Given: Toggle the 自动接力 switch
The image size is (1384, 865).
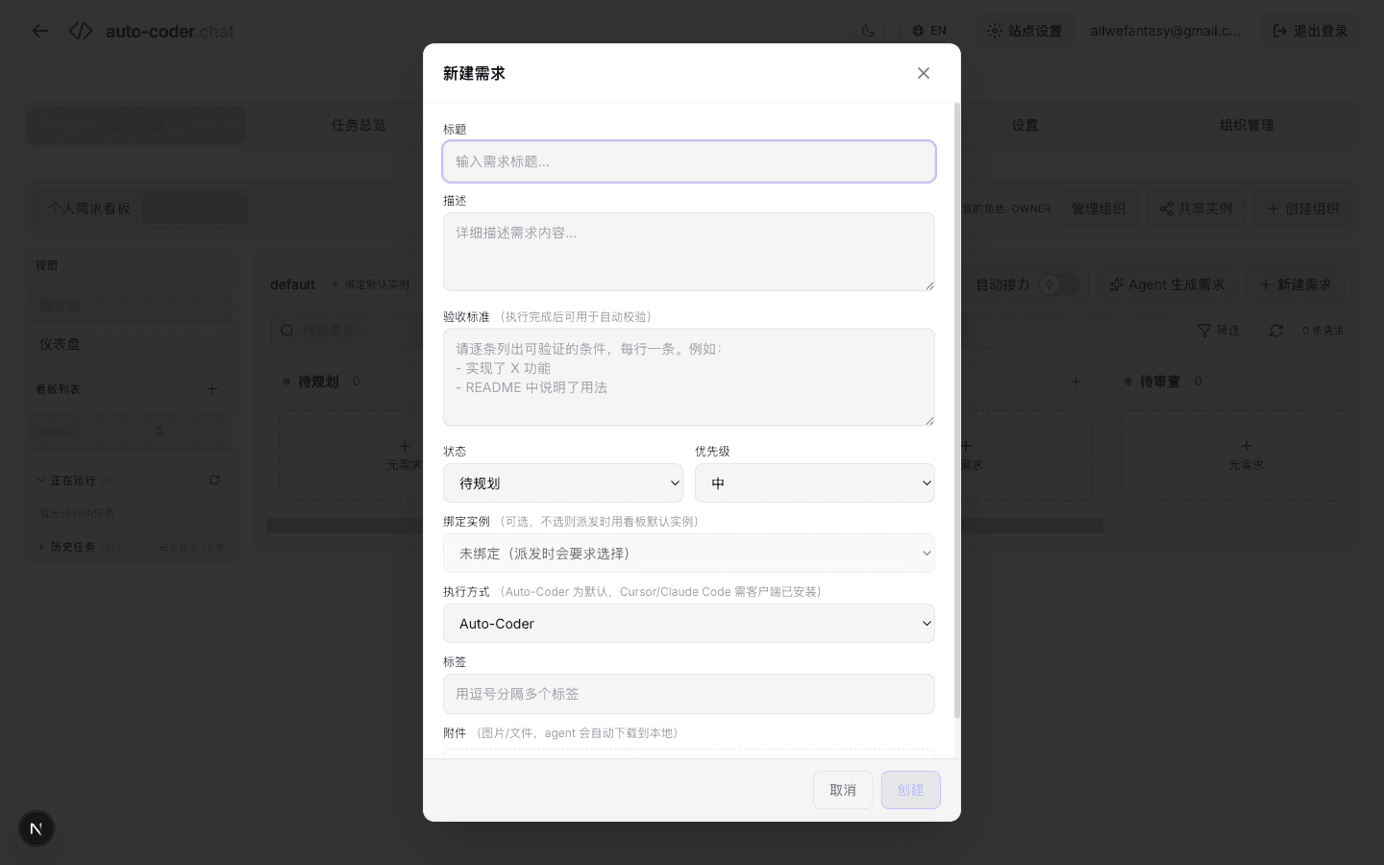Looking at the screenshot, I should coord(1060,284).
